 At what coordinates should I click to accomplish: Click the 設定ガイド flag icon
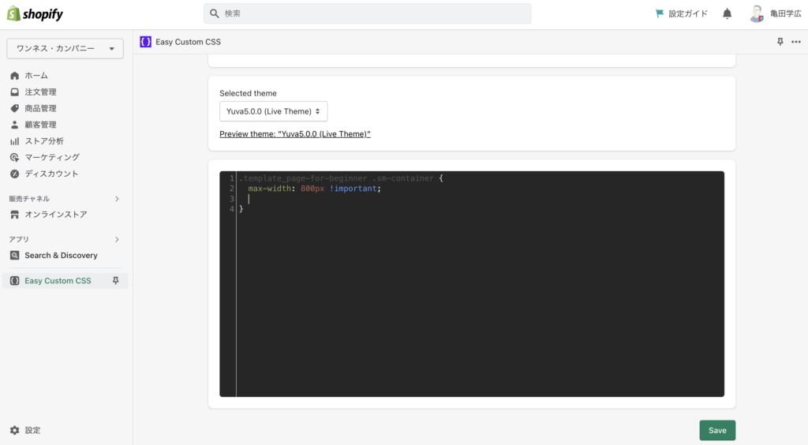pyautogui.click(x=659, y=13)
